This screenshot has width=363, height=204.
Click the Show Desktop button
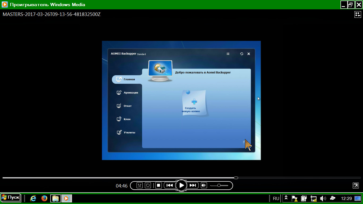pos(358,198)
